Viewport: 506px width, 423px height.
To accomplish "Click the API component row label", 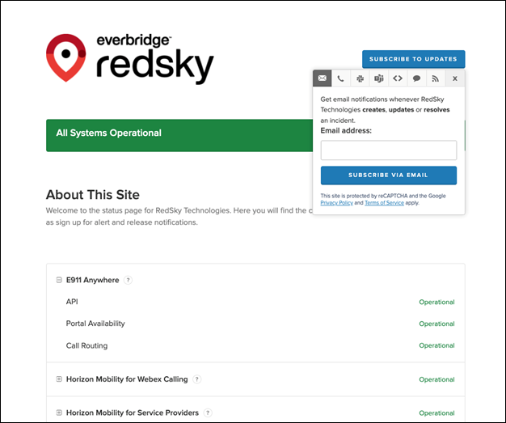I will coord(72,302).
